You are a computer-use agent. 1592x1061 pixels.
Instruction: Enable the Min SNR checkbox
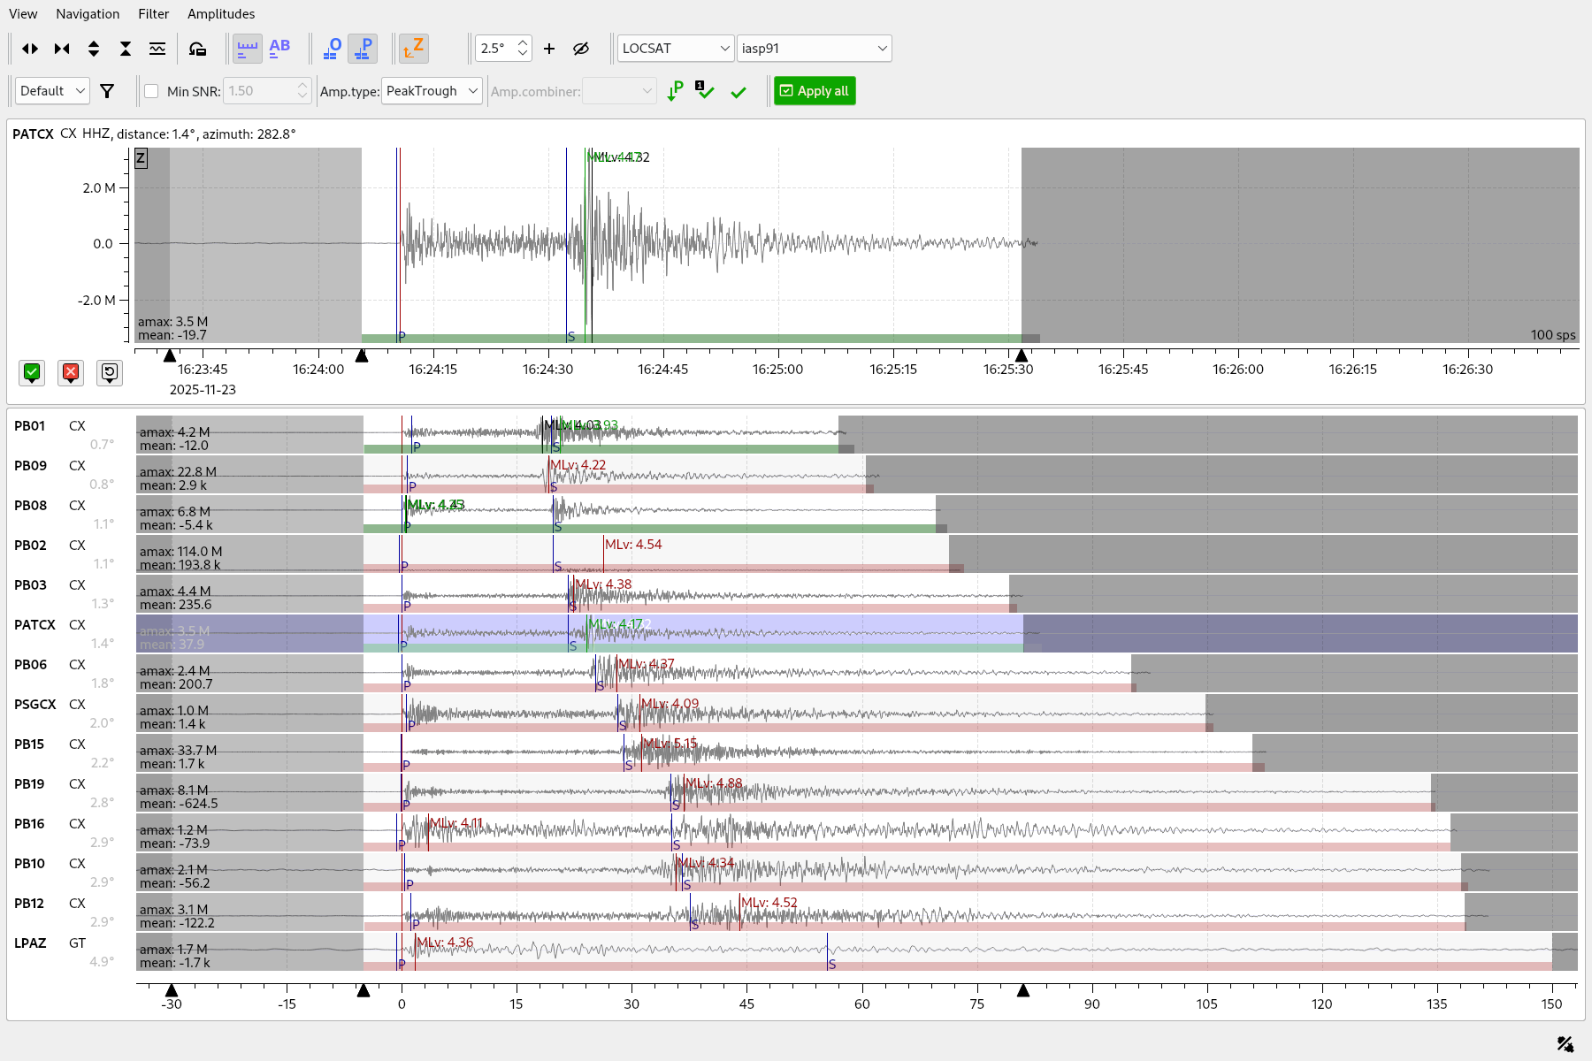coord(151,91)
